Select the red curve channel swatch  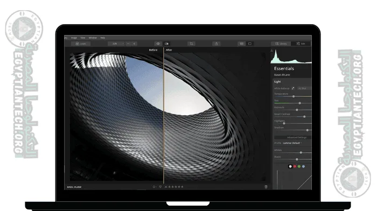(295, 166)
